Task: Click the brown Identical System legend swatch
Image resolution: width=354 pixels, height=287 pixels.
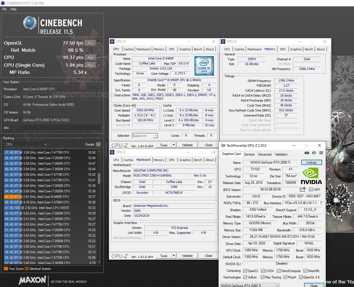Action: pos(27,268)
